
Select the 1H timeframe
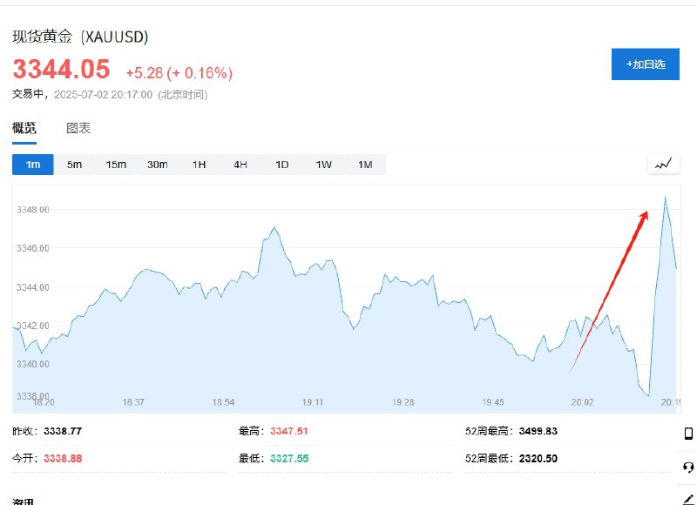click(200, 165)
